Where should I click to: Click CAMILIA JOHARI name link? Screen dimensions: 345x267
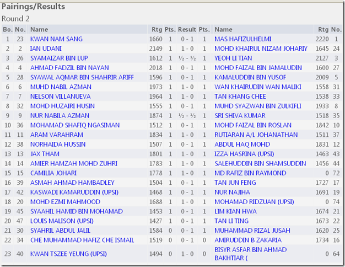53,173
